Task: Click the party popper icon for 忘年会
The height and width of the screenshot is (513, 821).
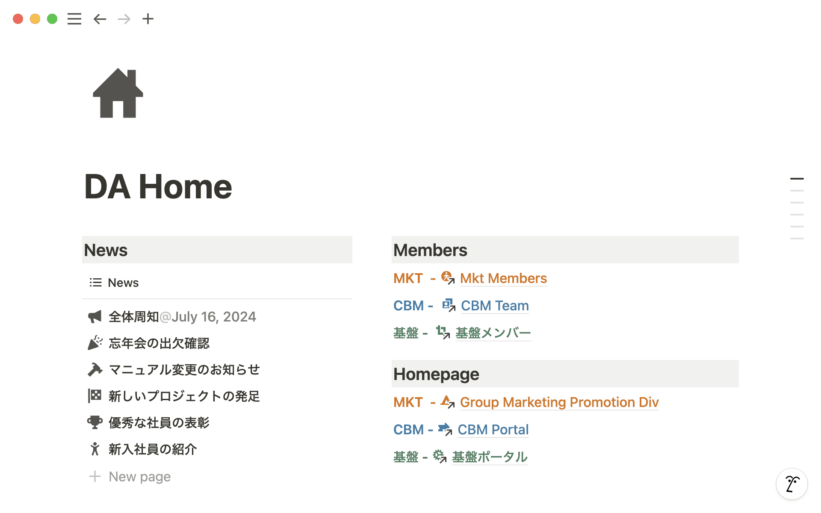Action: (x=95, y=343)
